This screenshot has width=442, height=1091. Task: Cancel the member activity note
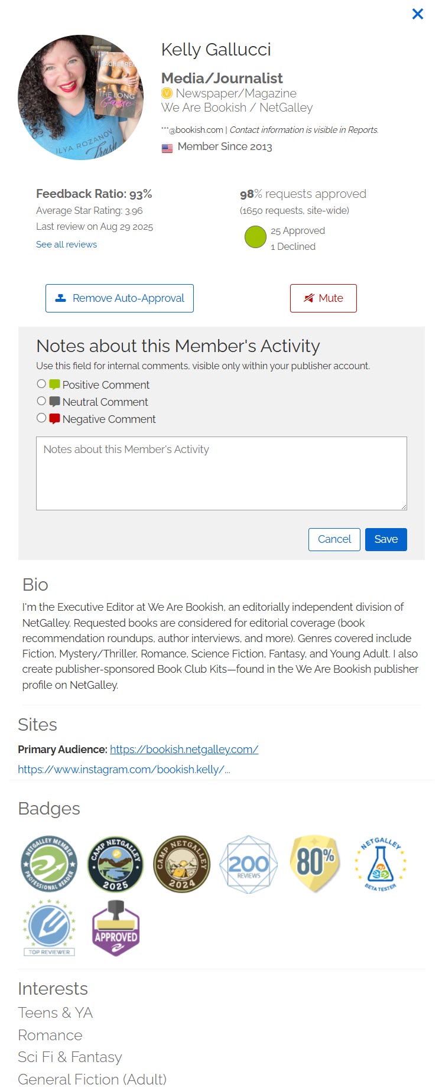coord(334,539)
